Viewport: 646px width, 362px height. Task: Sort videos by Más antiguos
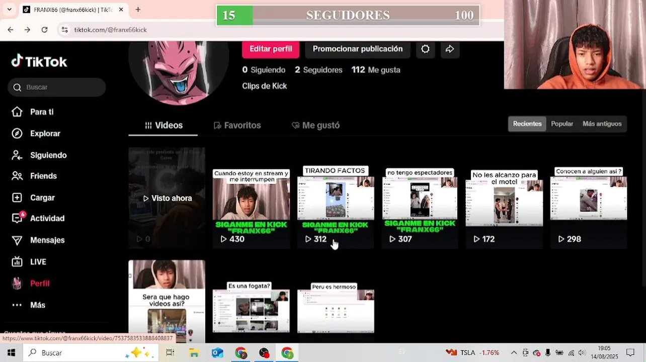(602, 124)
